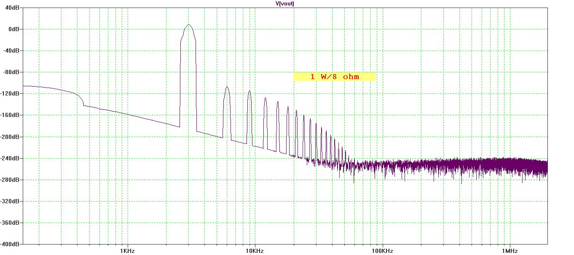Click the 1KHz frequency label
The width and height of the screenshot is (574, 255).
127,251
